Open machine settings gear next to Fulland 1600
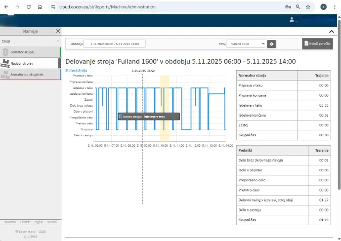The width and height of the screenshot is (341, 241). click(x=272, y=44)
